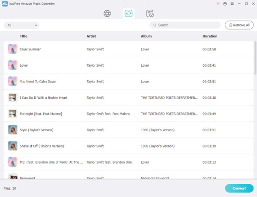Open the web browser globe tab

coord(107,13)
